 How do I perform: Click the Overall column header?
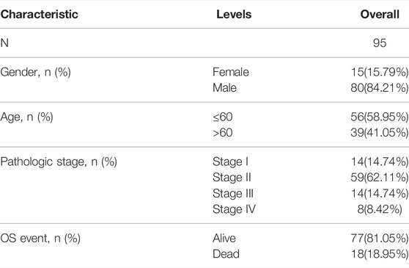pos(380,15)
